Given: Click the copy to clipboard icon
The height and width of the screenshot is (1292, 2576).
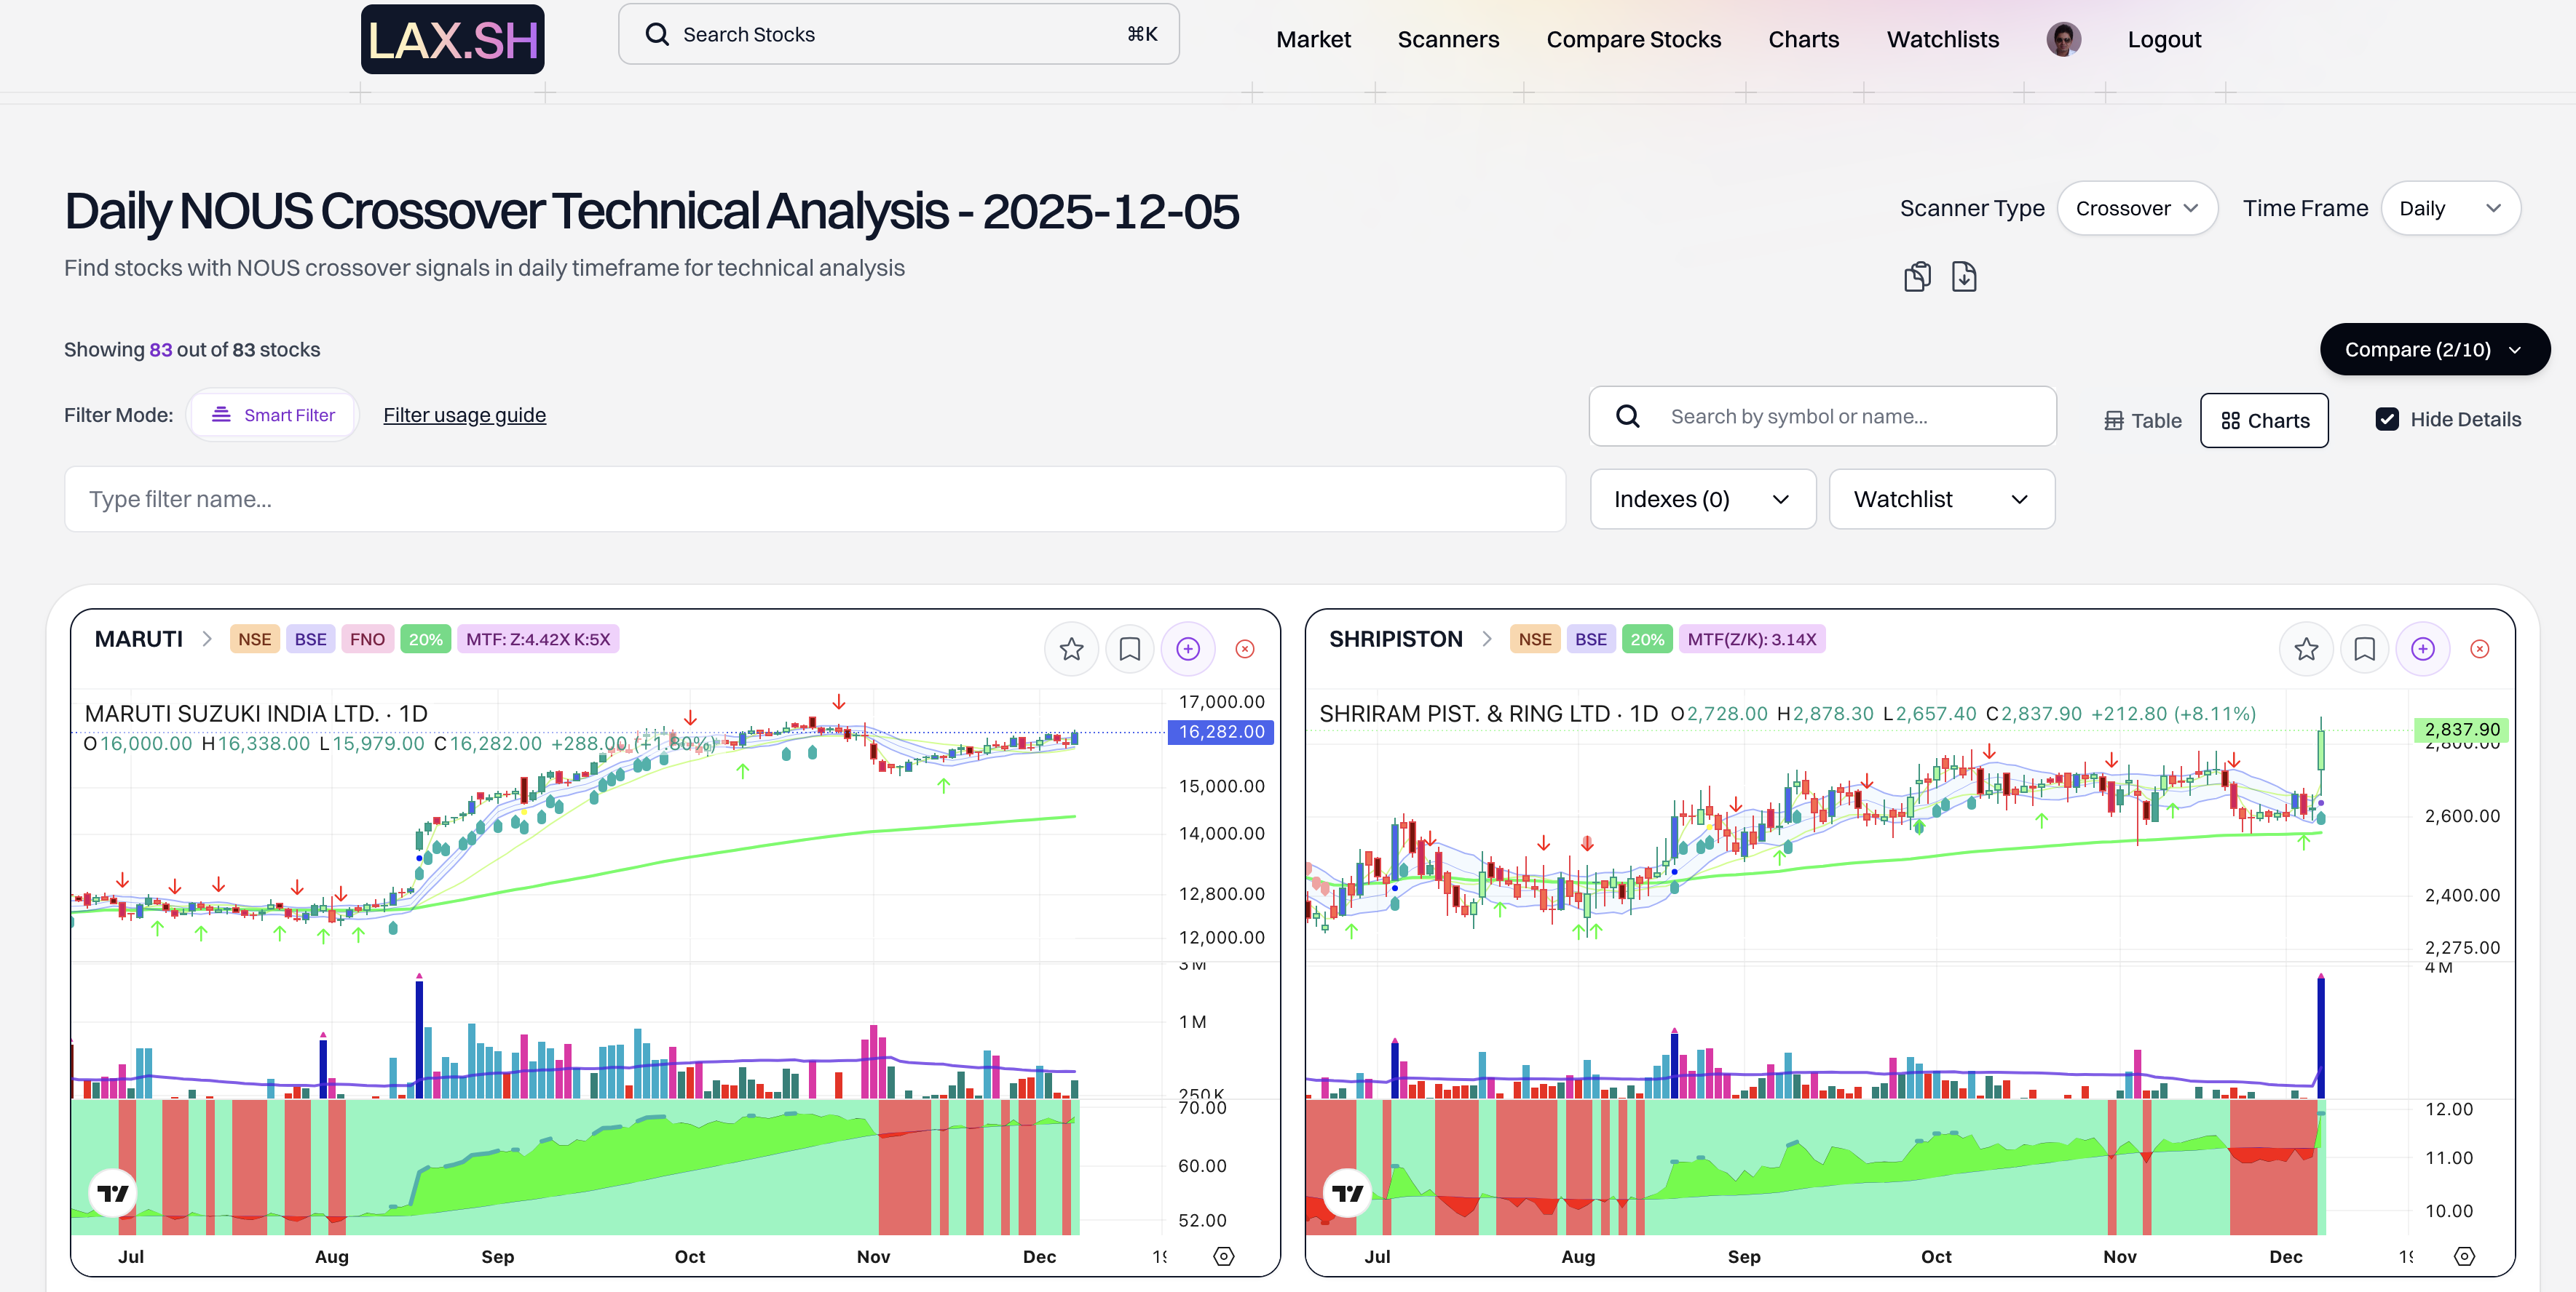Looking at the screenshot, I should point(1917,276).
